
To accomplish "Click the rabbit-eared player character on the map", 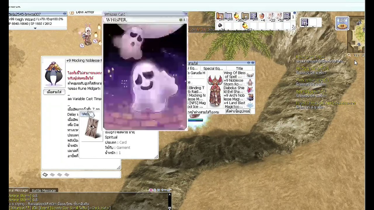I will coord(88,35).
